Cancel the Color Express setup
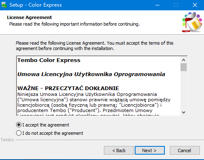The image size is (204, 160). point(185,150)
